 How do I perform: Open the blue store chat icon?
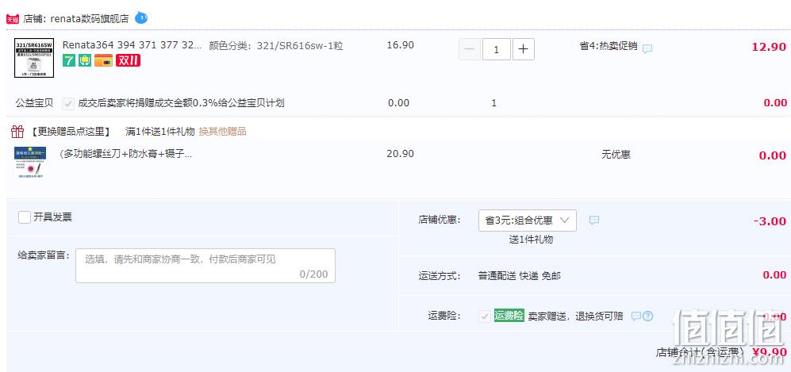point(140,17)
